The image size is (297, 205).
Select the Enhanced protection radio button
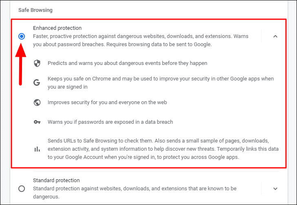22,36
